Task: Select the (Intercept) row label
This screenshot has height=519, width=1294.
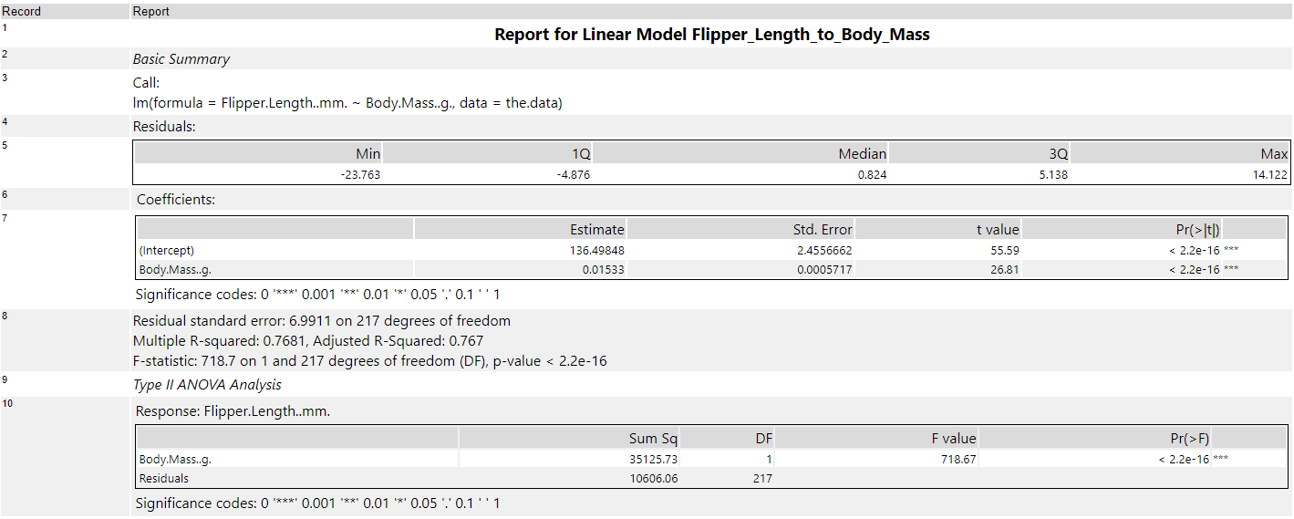Action: click(167, 250)
